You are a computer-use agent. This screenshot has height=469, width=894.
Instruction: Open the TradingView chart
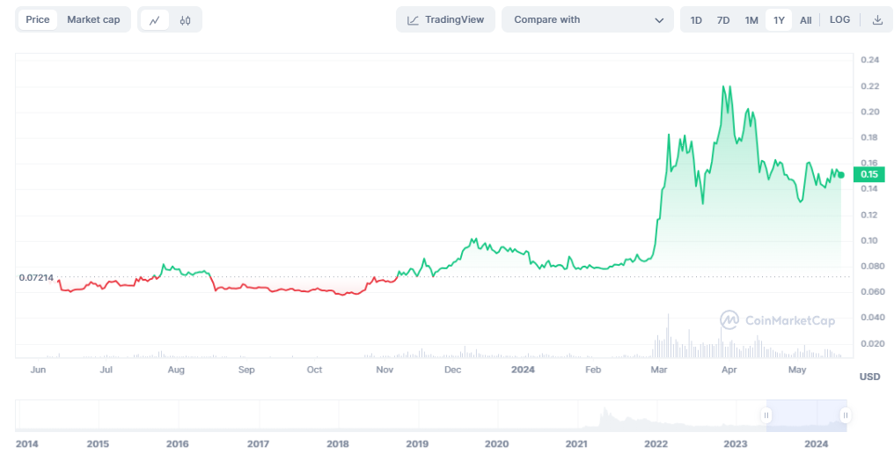pos(446,19)
